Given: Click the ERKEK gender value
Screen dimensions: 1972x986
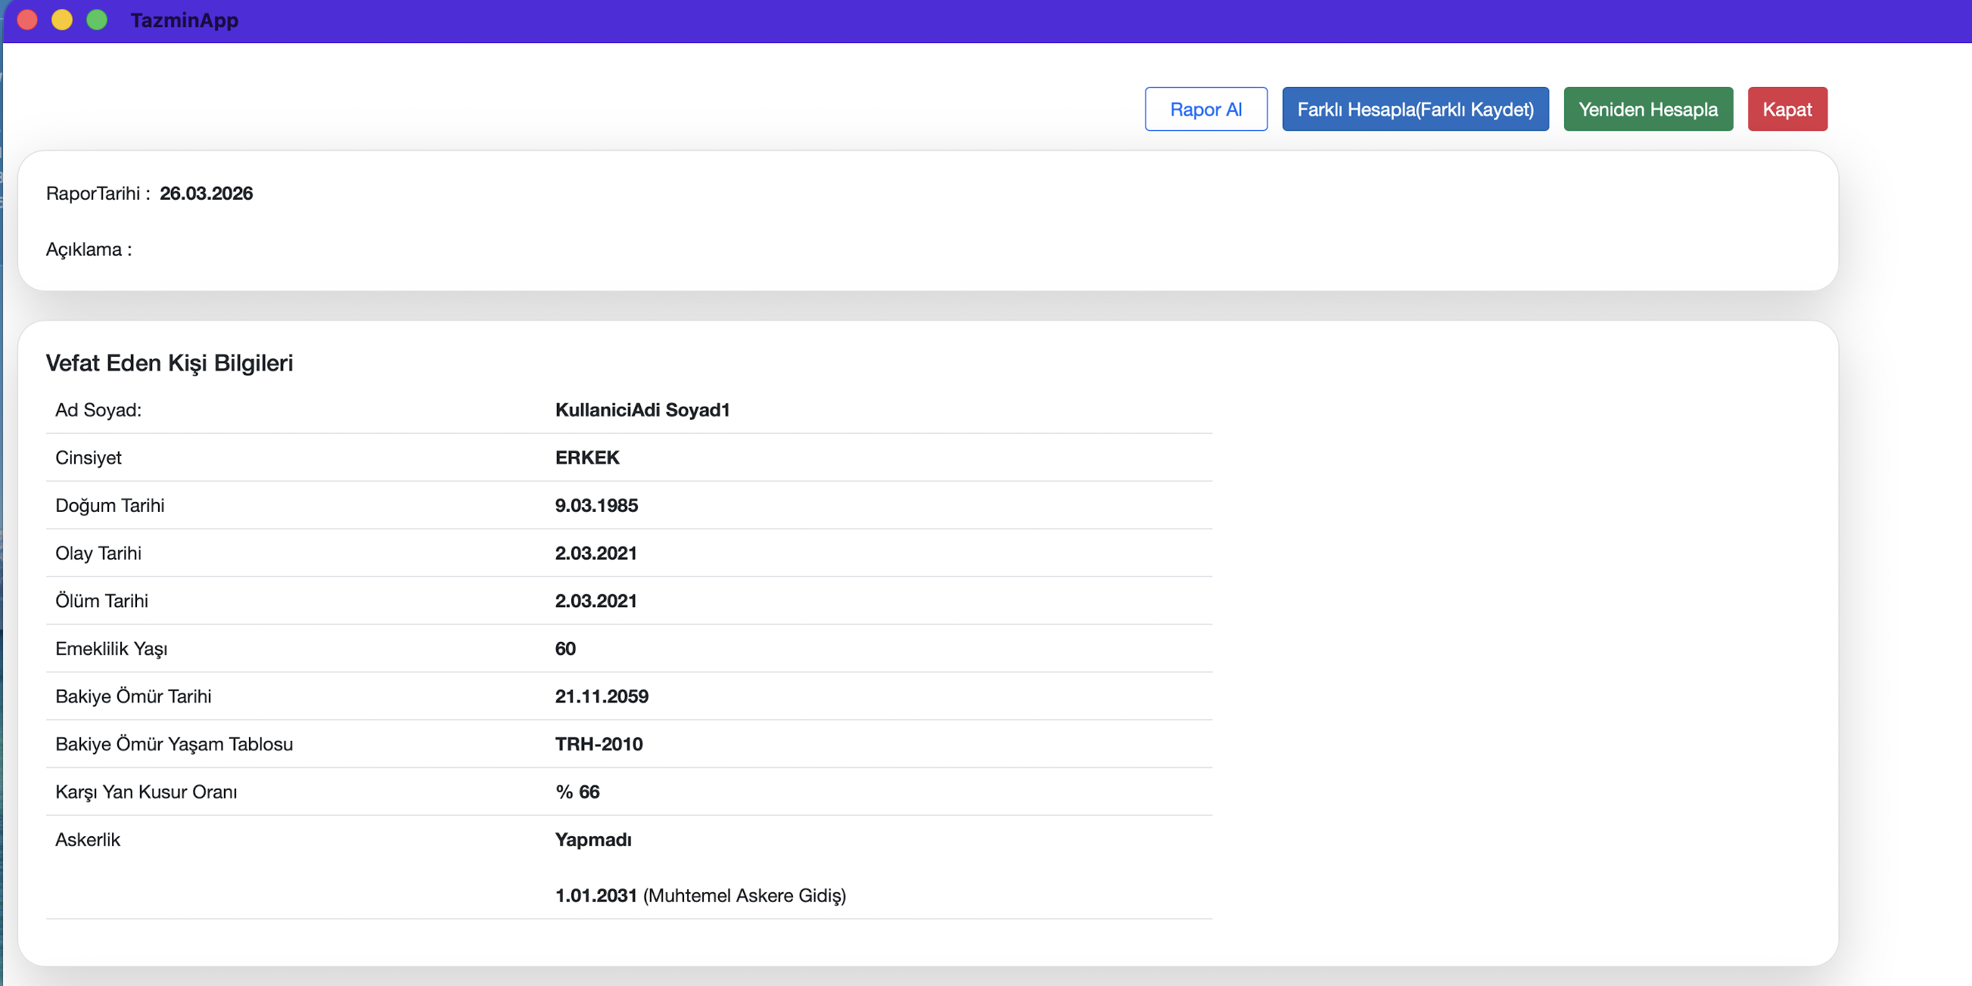Looking at the screenshot, I should click(x=587, y=457).
